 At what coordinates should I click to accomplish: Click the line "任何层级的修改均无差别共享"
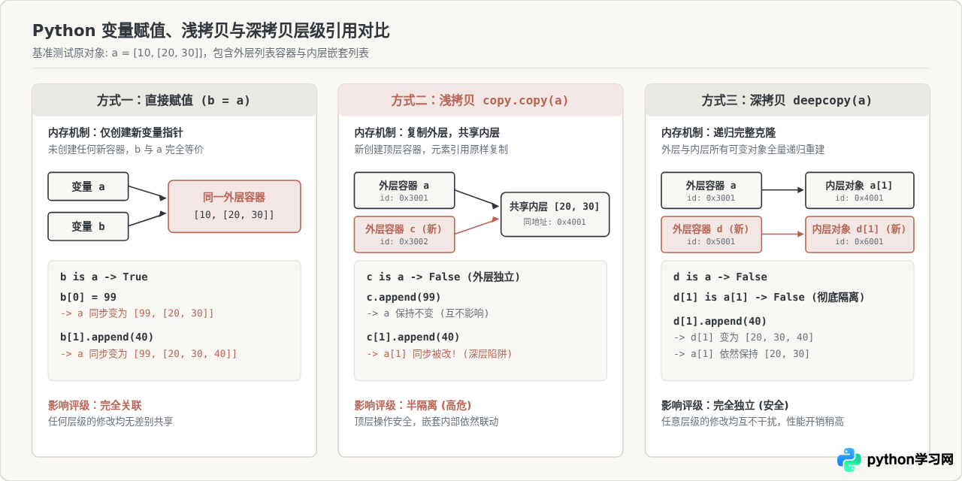point(110,422)
